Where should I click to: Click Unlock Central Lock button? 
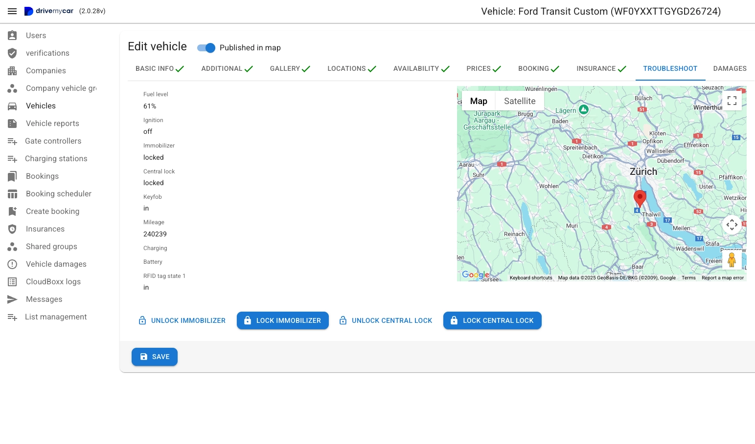[386, 321]
